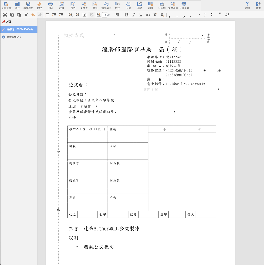The image size is (264, 265).
Task: Click the email test@wellchoose.com.tw
Action: tap(185, 84)
